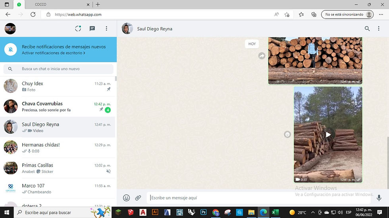Open contact avatar in chat header
Image resolution: width=389 pixels, height=218 pixels.
(127, 29)
